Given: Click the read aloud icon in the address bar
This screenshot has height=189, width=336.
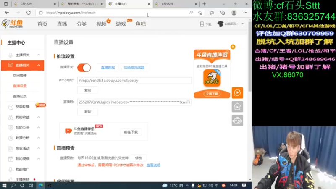Looking at the screenshot, I should point(191,13).
